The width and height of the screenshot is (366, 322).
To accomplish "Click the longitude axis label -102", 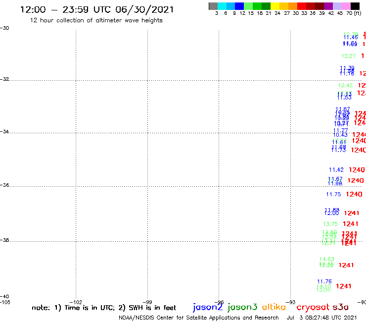I will [x=76, y=302].
